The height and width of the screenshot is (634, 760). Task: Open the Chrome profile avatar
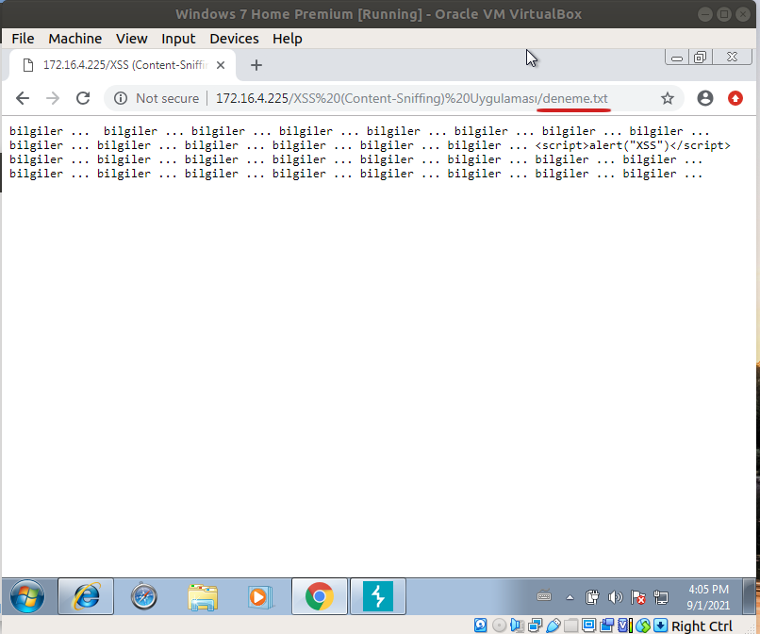pos(704,98)
